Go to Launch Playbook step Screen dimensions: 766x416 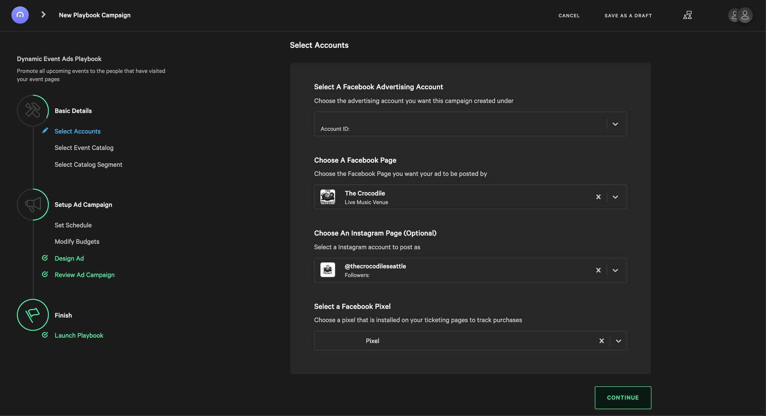79,335
